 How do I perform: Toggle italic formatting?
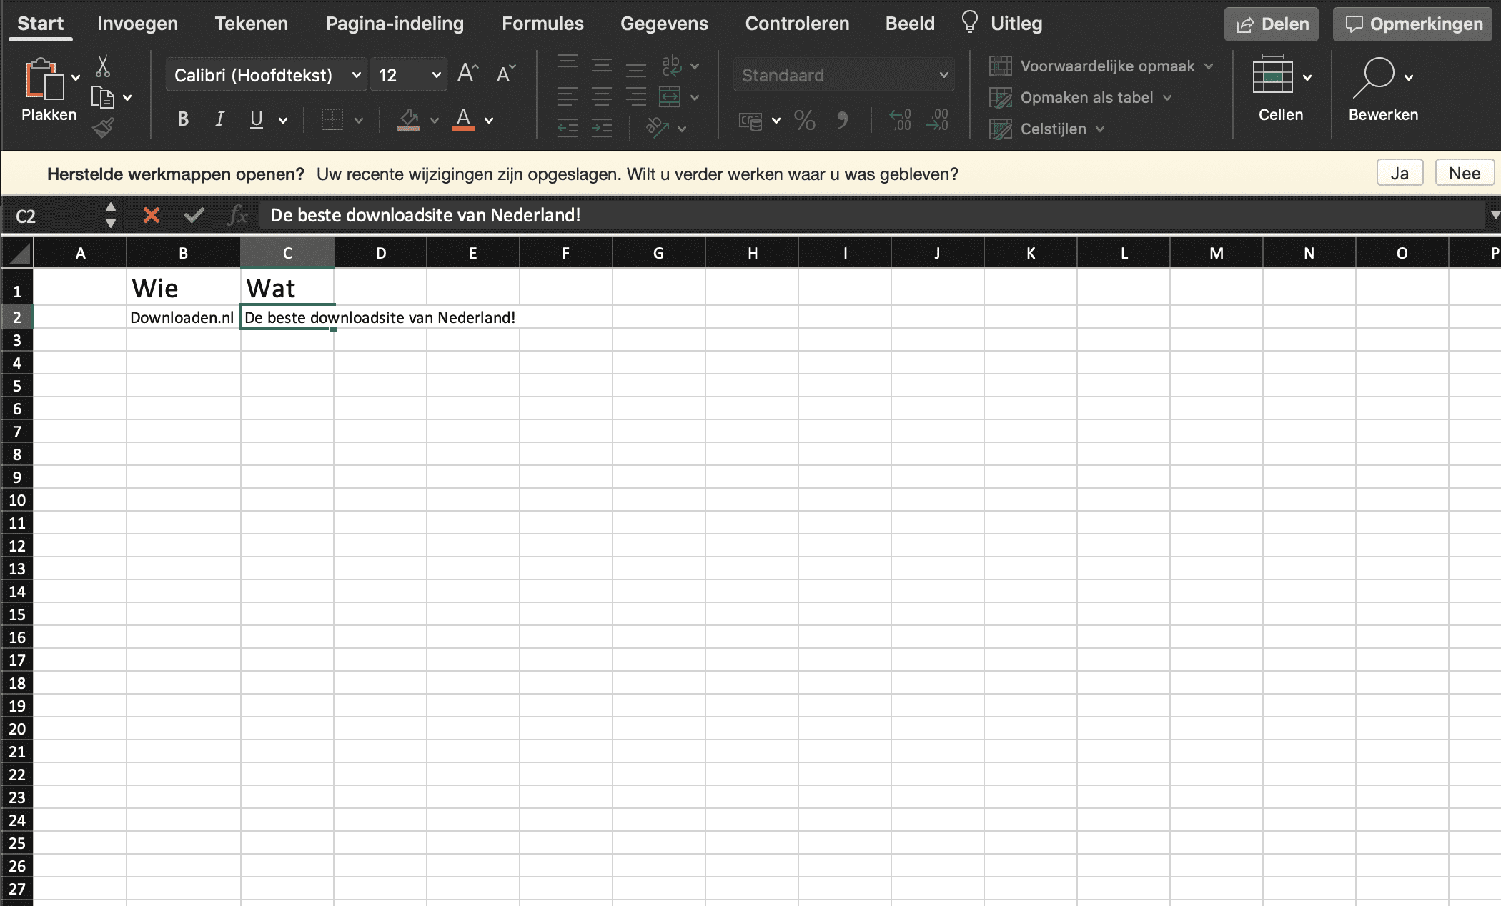point(219,119)
